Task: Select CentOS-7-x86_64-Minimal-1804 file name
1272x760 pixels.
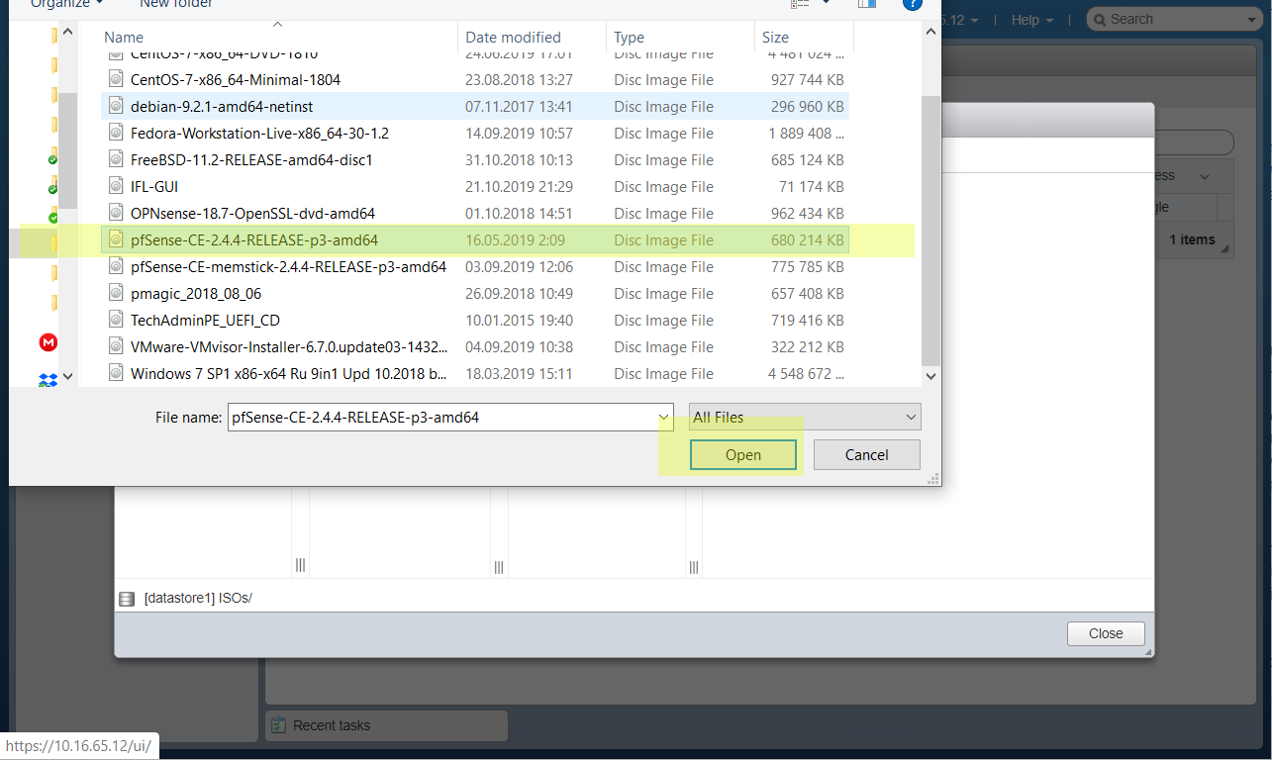Action: [236, 79]
